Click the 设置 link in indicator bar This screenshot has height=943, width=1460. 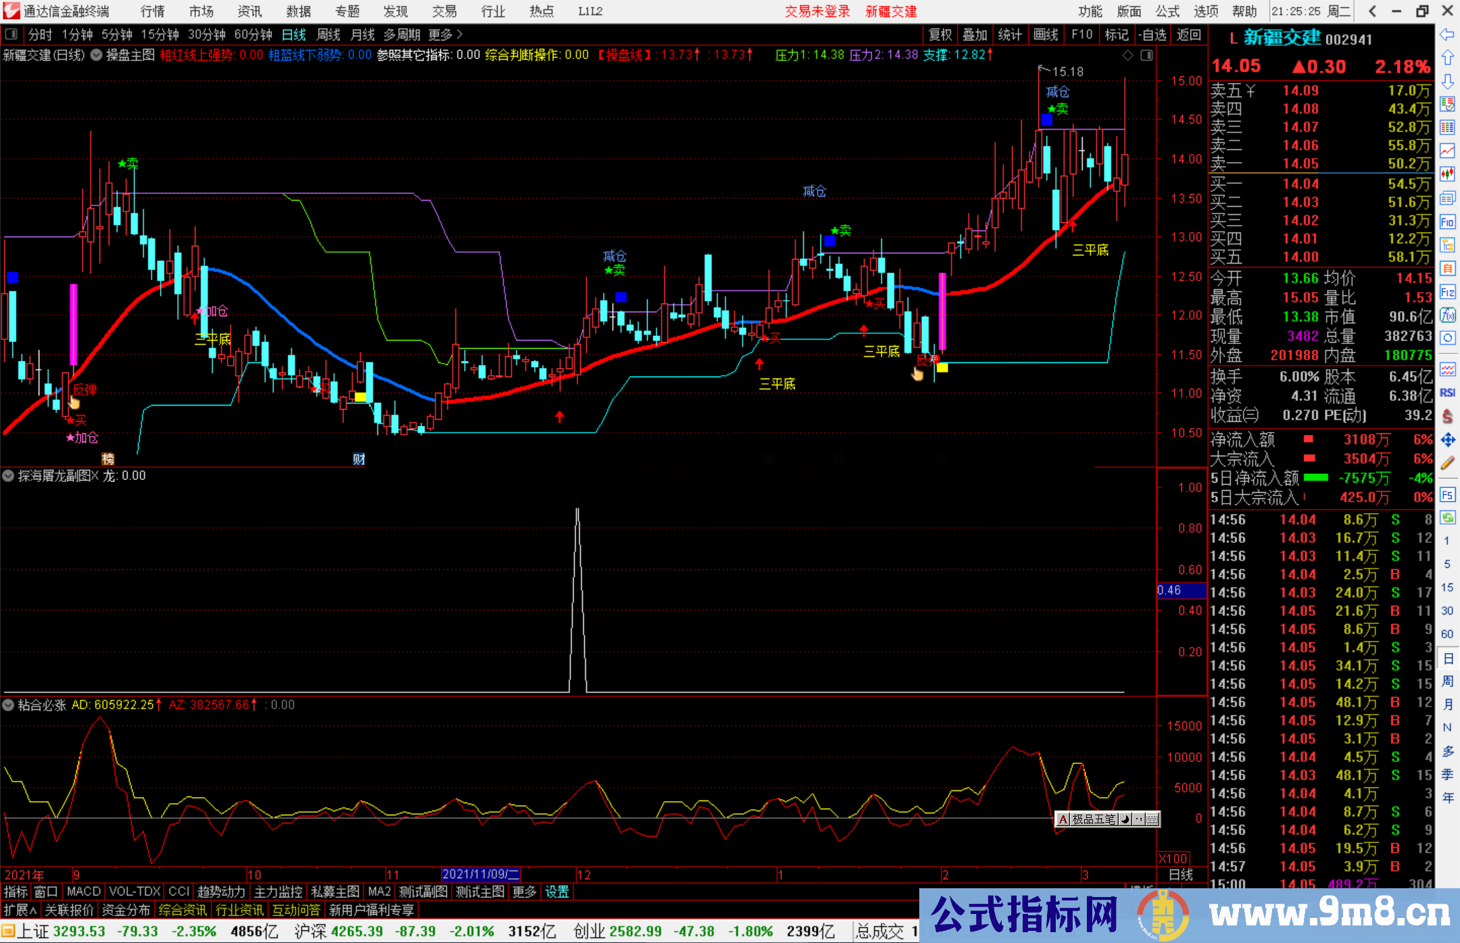(557, 892)
